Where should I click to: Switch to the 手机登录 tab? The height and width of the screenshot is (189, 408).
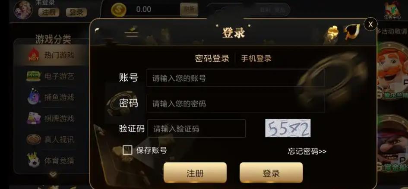point(256,59)
